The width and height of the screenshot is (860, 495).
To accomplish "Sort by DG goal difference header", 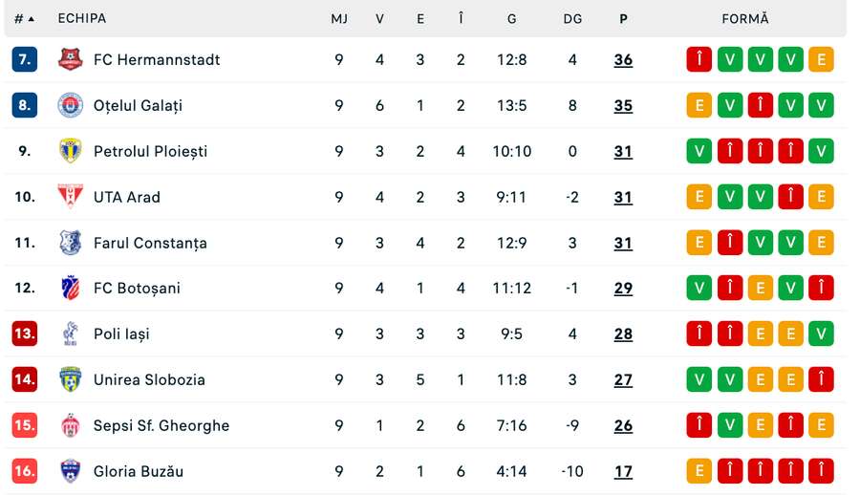I will [572, 19].
